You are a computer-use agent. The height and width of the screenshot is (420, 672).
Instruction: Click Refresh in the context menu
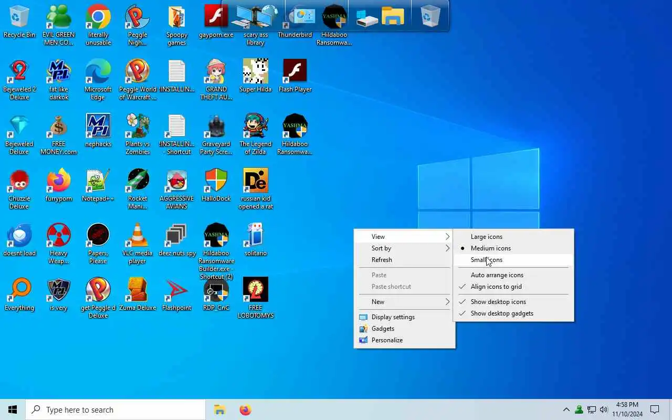[404, 260]
